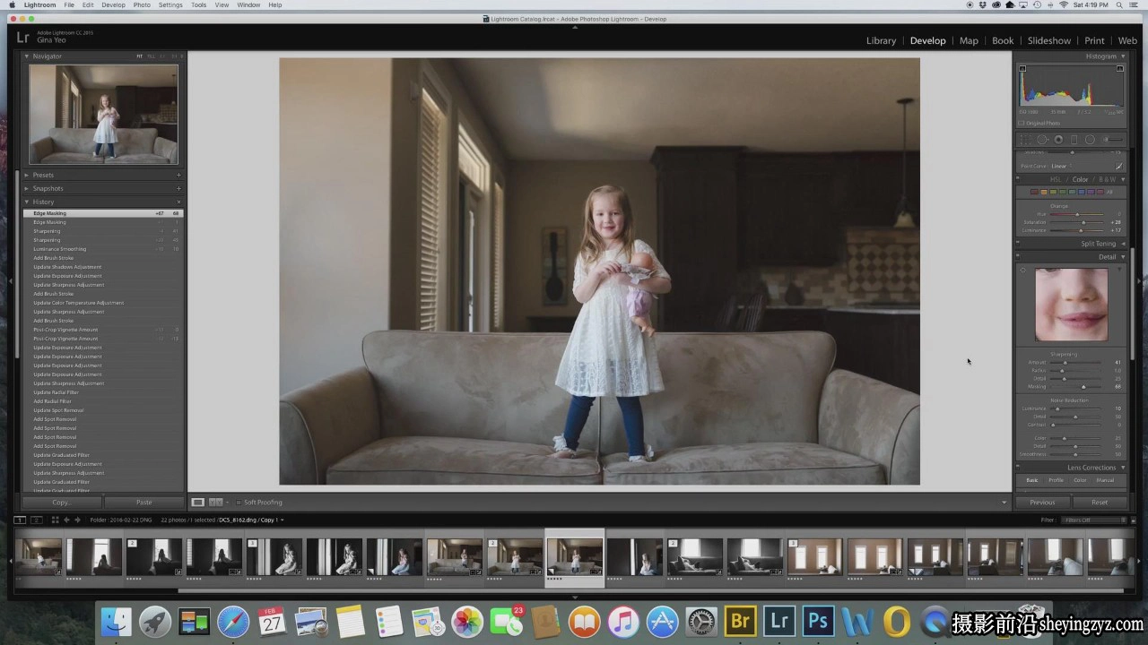Image resolution: width=1148 pixels, height=645 pixels.
Task: Open Photoshop from the Dock
Action: pyautogui.click(x=817, y=621)
